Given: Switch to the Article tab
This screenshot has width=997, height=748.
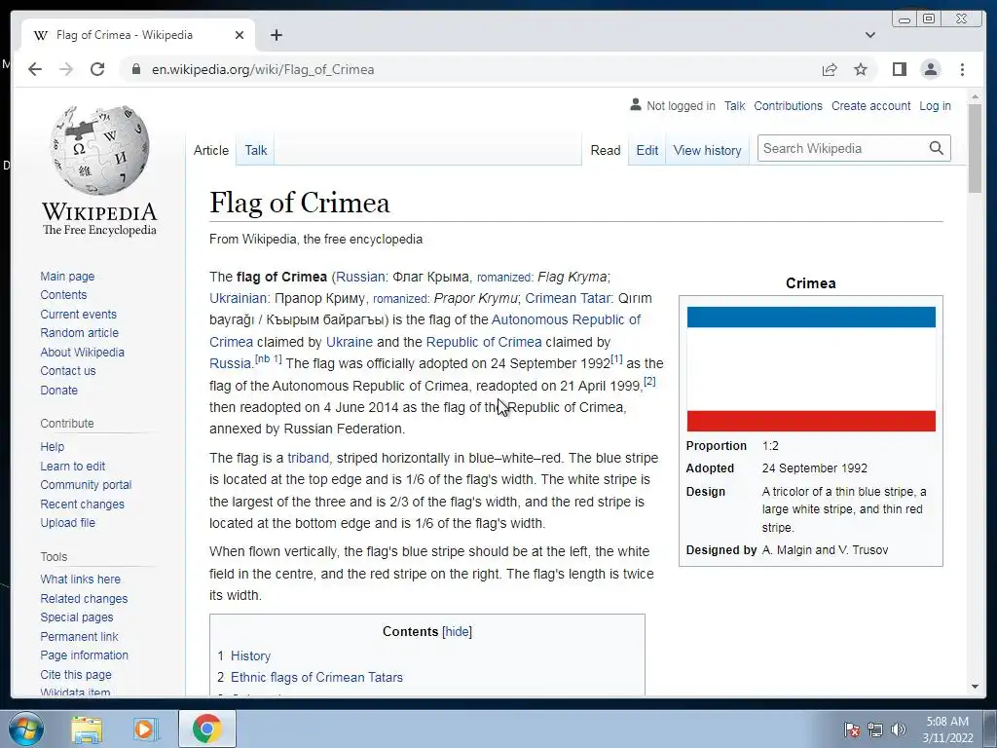Looking at the screenshot, I should 211,150.
